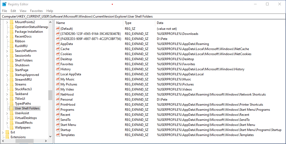Click the string icon beside Cookies value
286x144 pixels.
coord(58,54)
